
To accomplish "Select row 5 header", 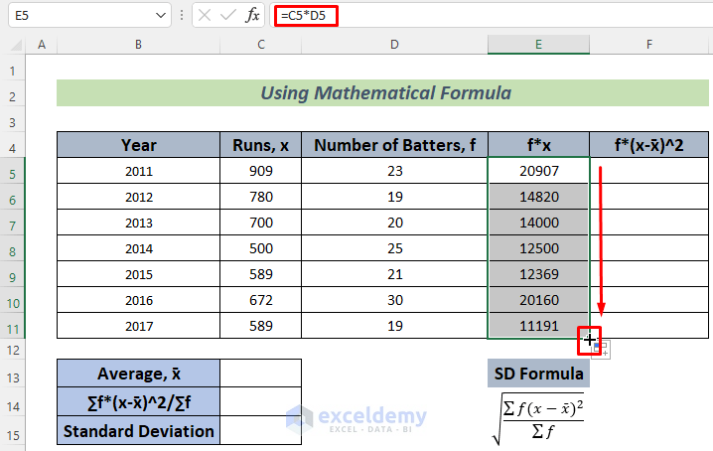I will click(x=13, y=171).
